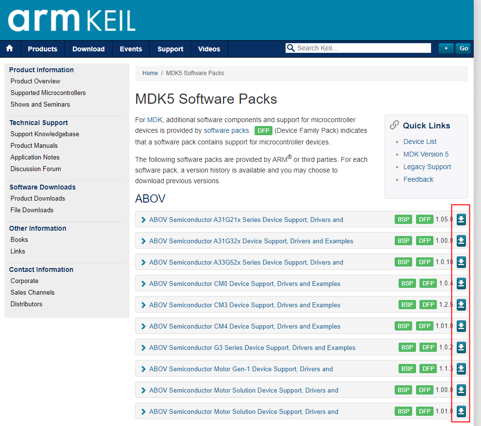Expand the A31G32x Device Support entry
481x426 pixels.
tap(143, 240)
